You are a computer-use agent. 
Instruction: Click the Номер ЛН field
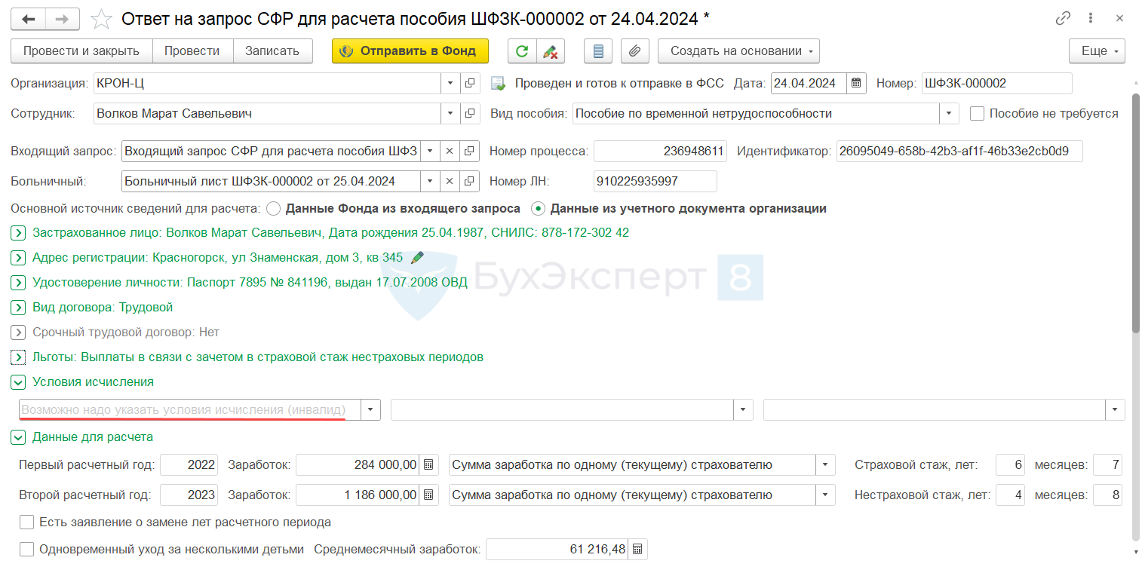point(655,181)
